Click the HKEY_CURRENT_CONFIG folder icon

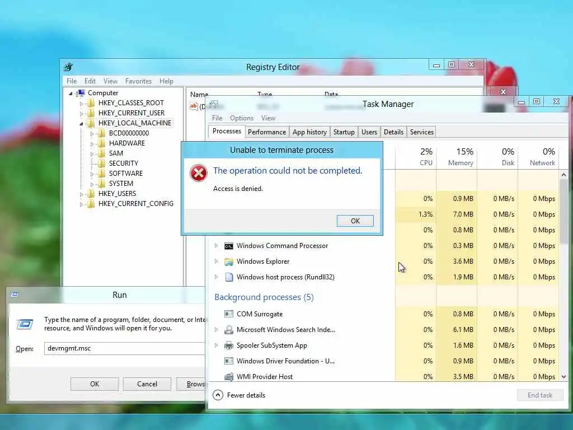click(x=91, y=204)
